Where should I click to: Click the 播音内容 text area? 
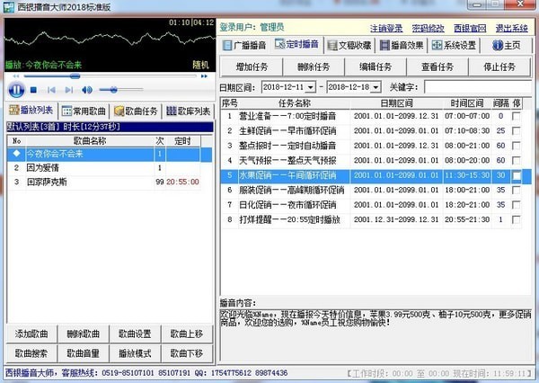[x=376, y=334]
